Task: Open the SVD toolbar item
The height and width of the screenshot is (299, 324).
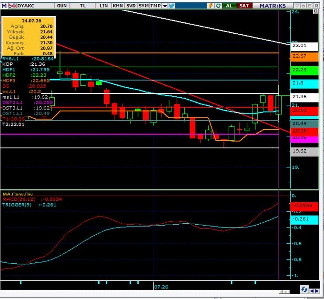Action: (131, 6)
